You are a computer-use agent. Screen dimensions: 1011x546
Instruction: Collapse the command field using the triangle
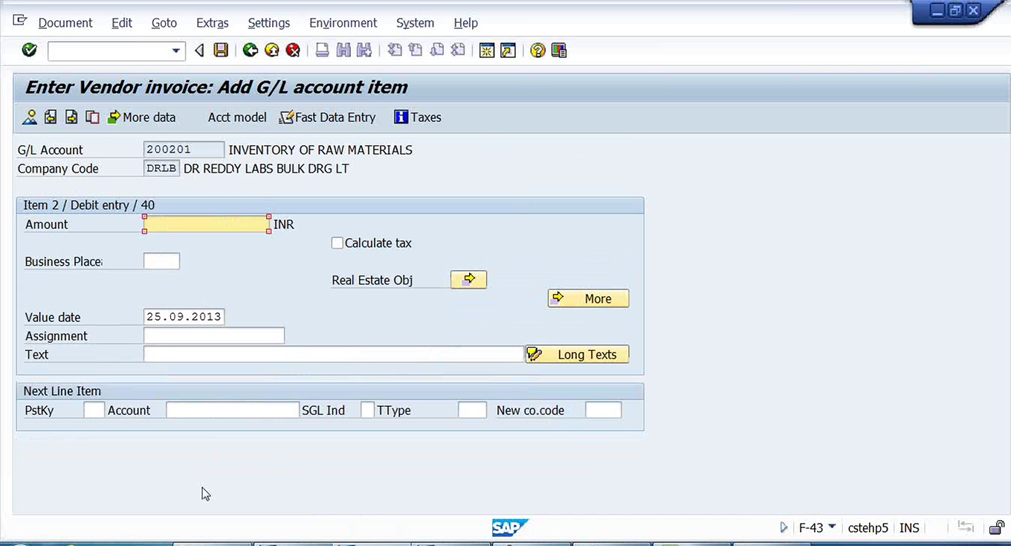pyautogui.click(x=198, y=51)
